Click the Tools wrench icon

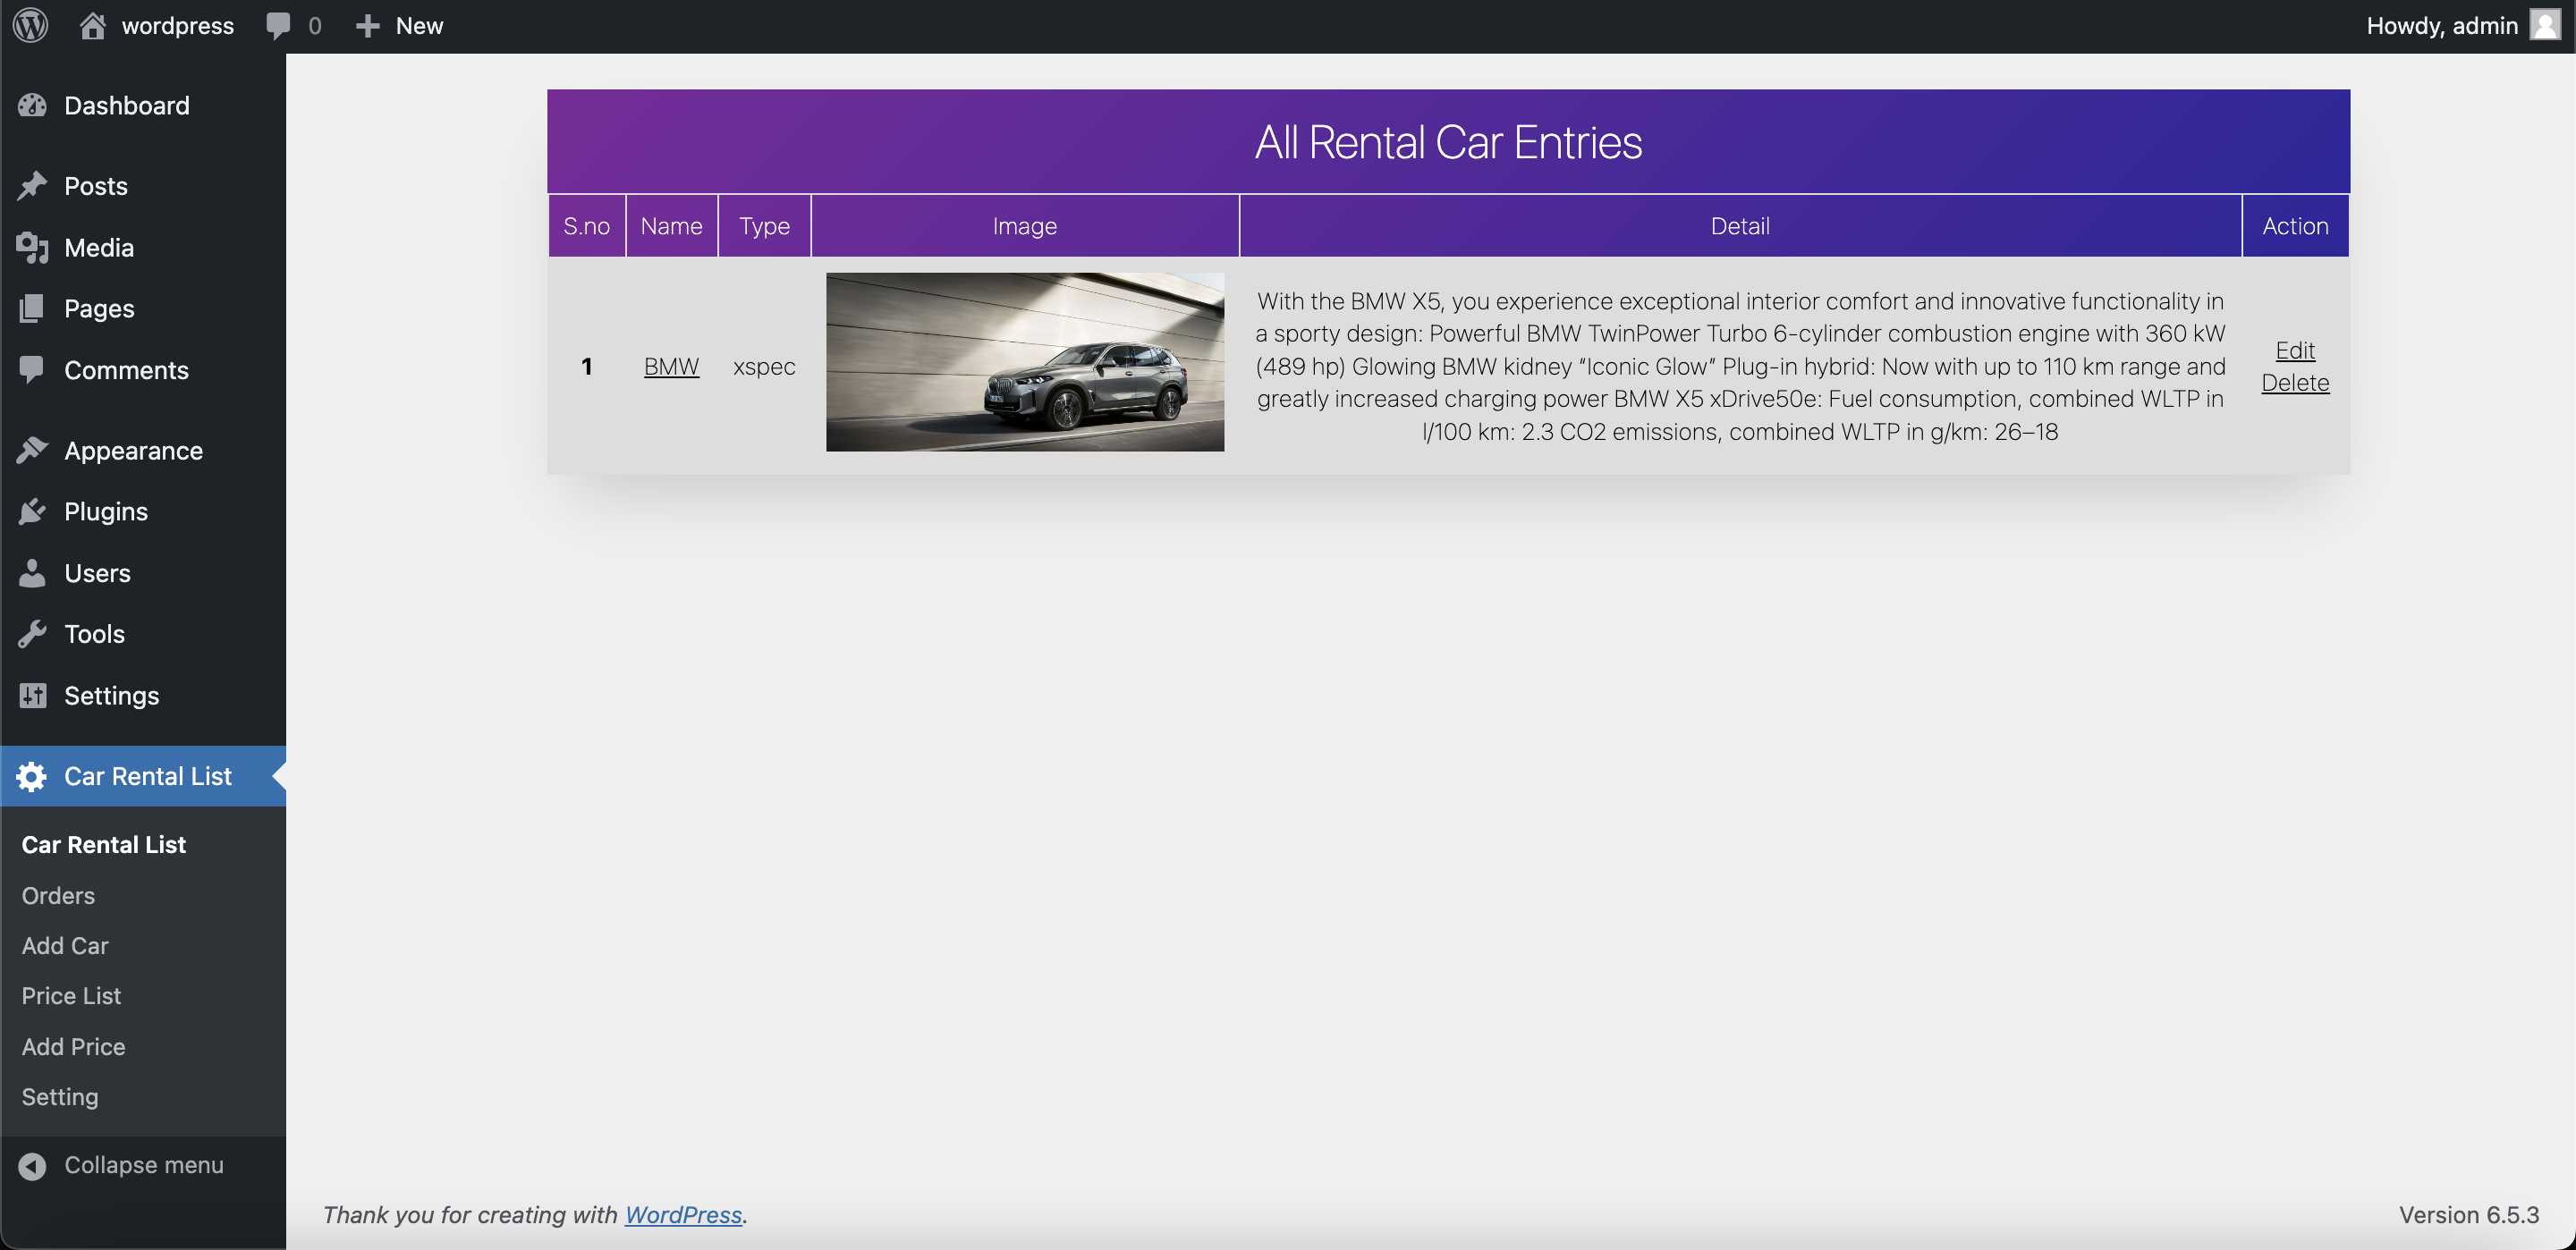(32, 634)
